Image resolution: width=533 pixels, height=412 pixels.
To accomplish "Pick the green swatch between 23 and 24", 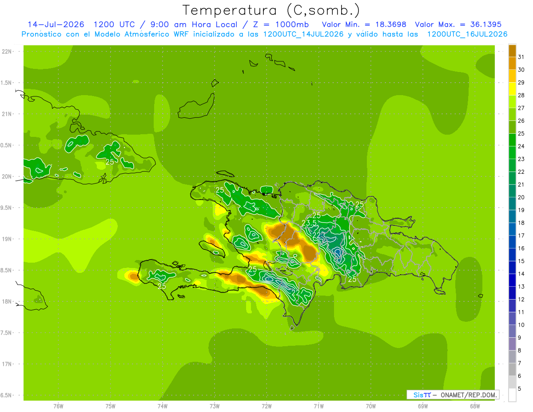I will pyautogui.click(x=512, y=152).
